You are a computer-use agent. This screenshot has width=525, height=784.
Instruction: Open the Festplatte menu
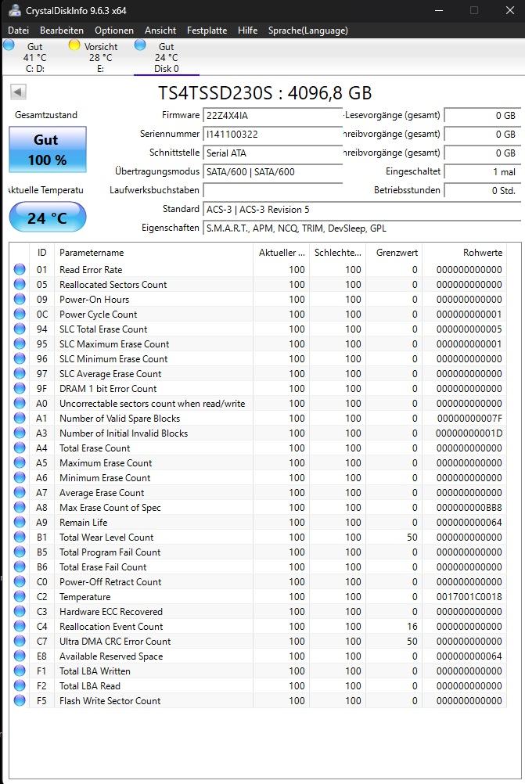point(207,31)
